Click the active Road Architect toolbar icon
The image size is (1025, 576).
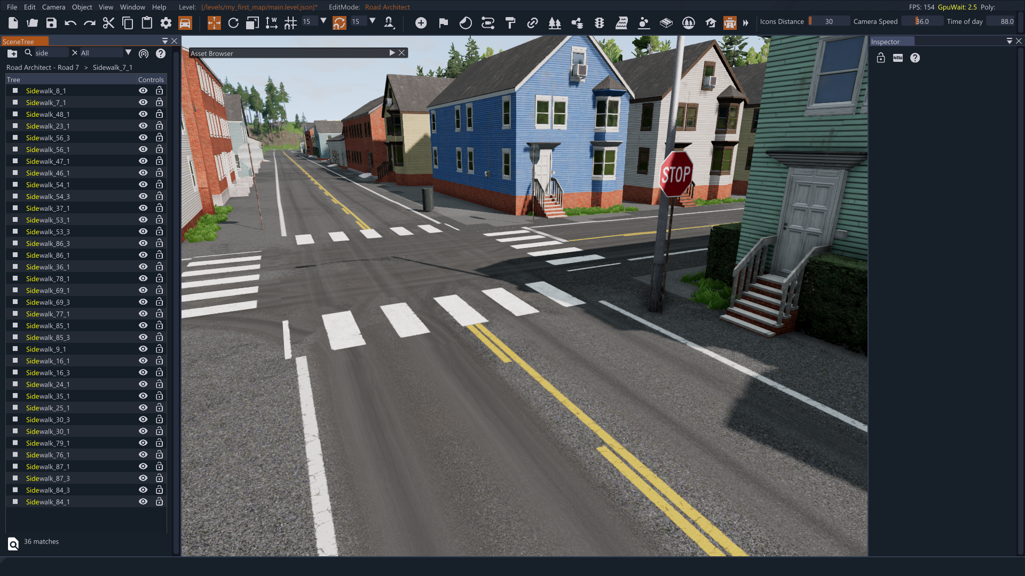[730, 22]
